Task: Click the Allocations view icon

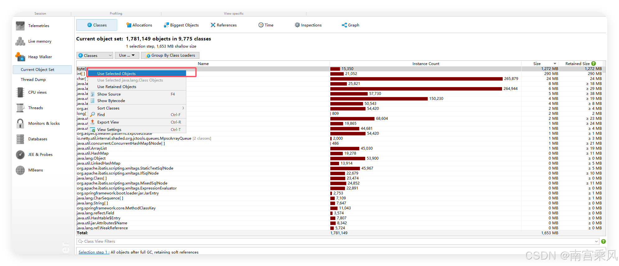Action: click(128, 25)
